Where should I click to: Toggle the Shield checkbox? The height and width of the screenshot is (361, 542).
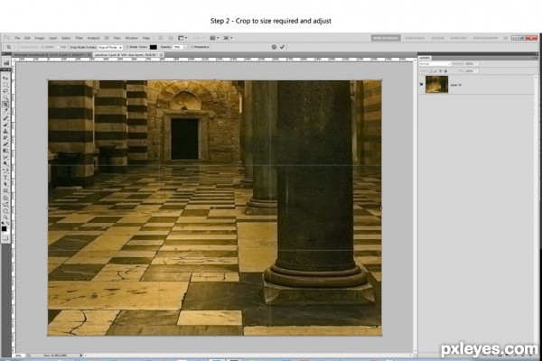click(x=127, y=47)
